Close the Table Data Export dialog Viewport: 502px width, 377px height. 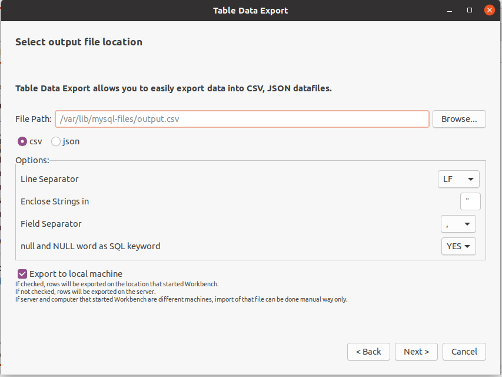(x=489, y=10)
